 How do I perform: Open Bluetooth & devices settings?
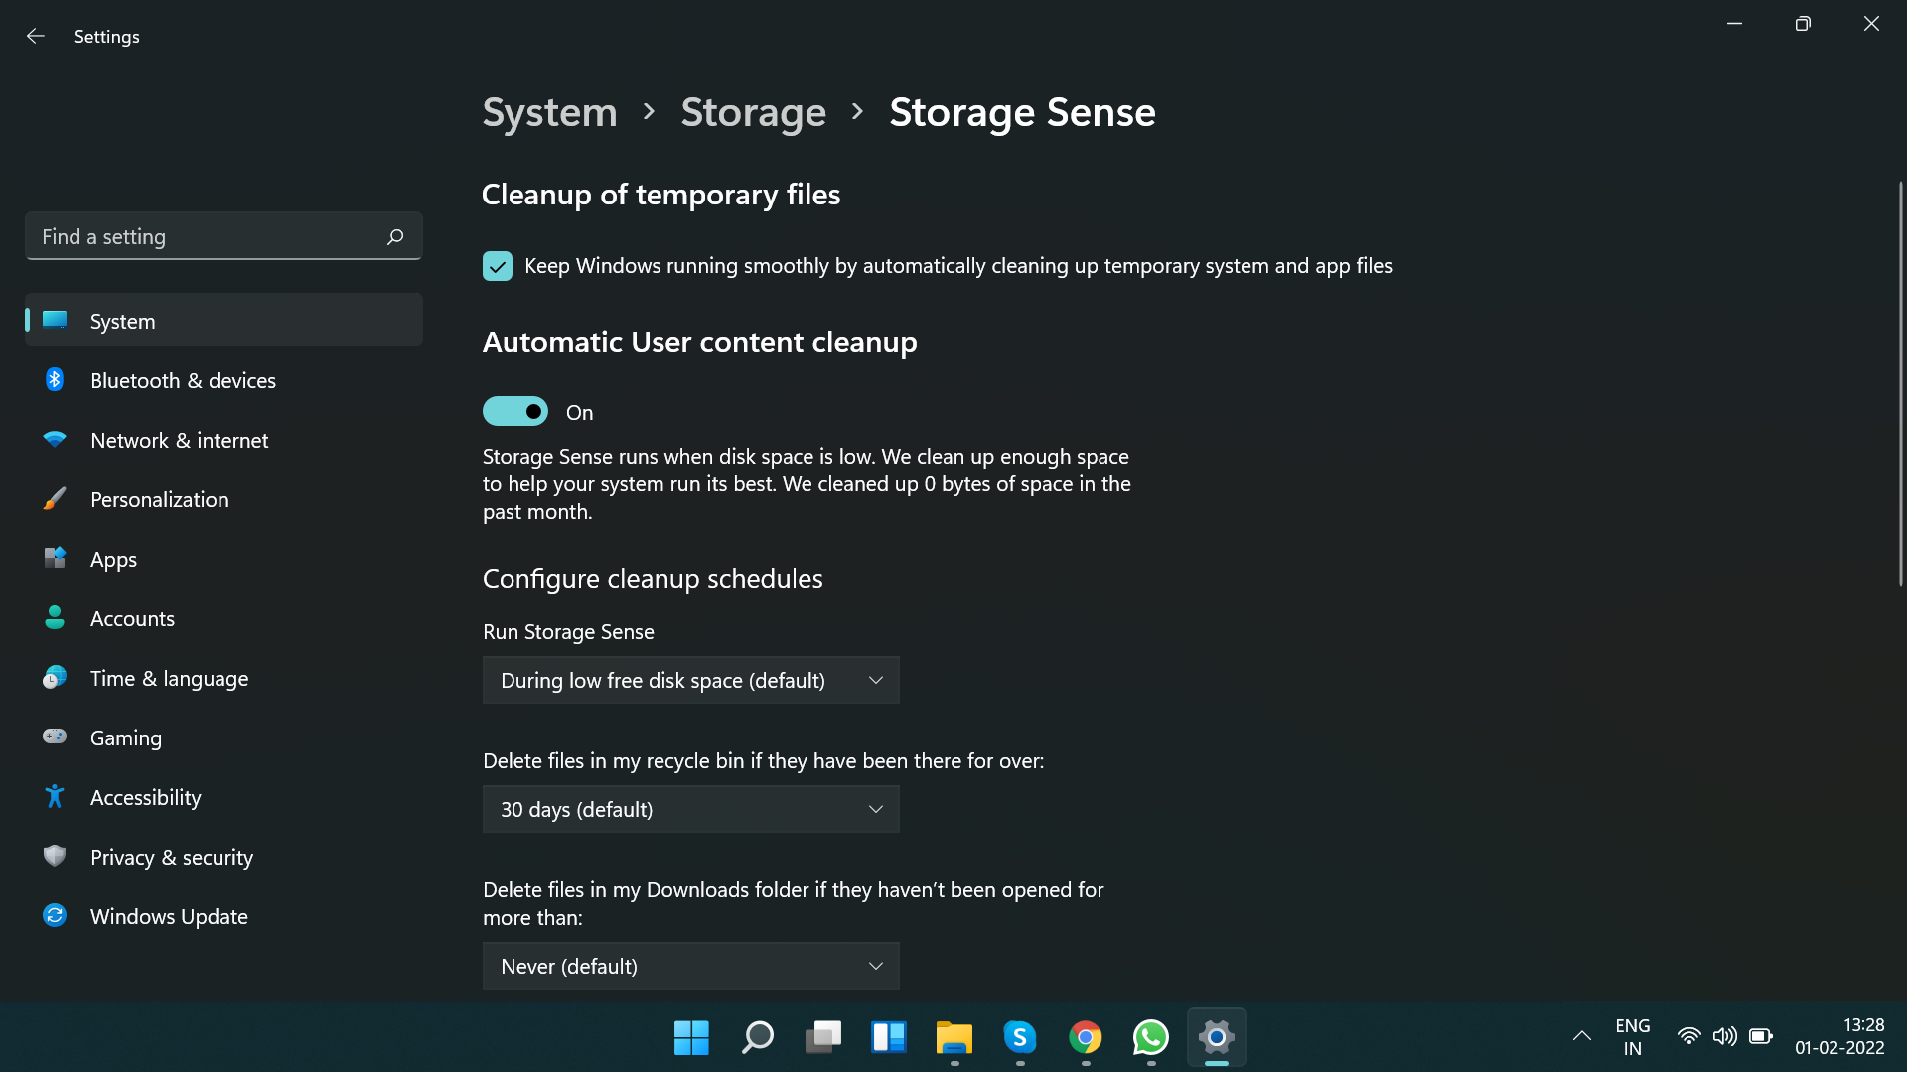183,380
